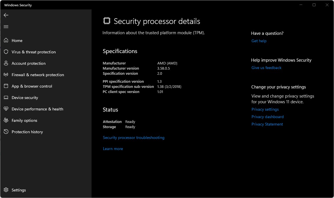The height and width of the screenshot is (198, 334).
Task: Click the Specifications heading
Action: [x=120, y=51]
